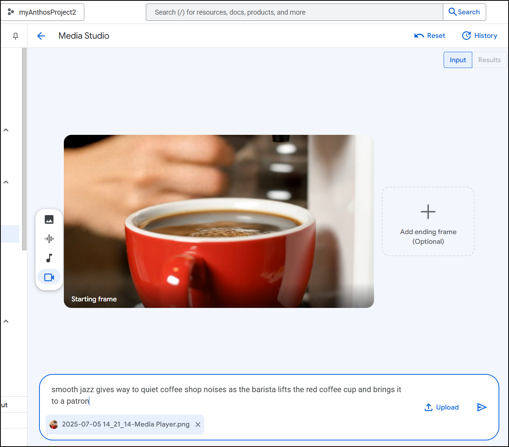Viewport: 509px width, 447px height.
Task: Switch to the Input tab
Action: point(458,60)
